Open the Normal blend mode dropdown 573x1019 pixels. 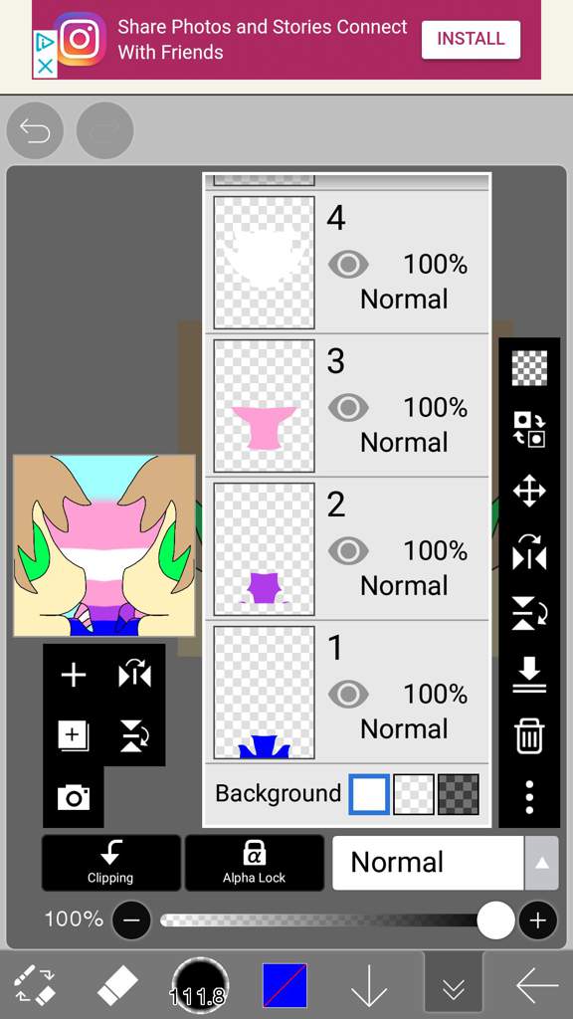coord(428,863)
